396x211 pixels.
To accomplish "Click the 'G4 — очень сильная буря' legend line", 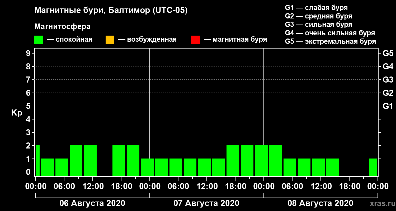I will pos(330,33).
